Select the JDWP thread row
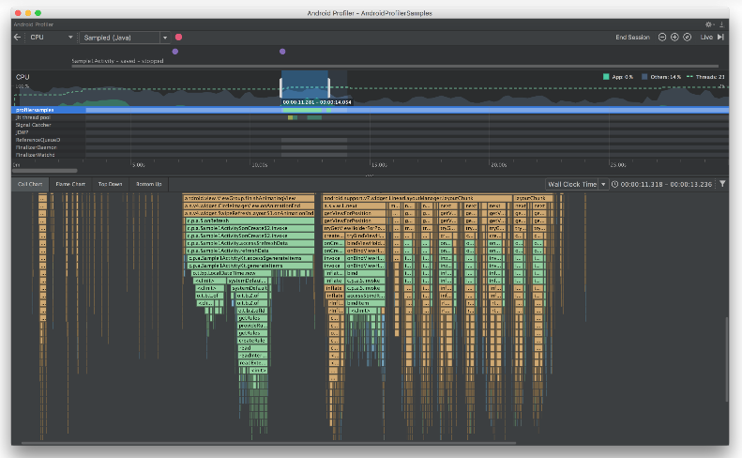This screenshot has width=742, height=458. [x=370, y=132]
